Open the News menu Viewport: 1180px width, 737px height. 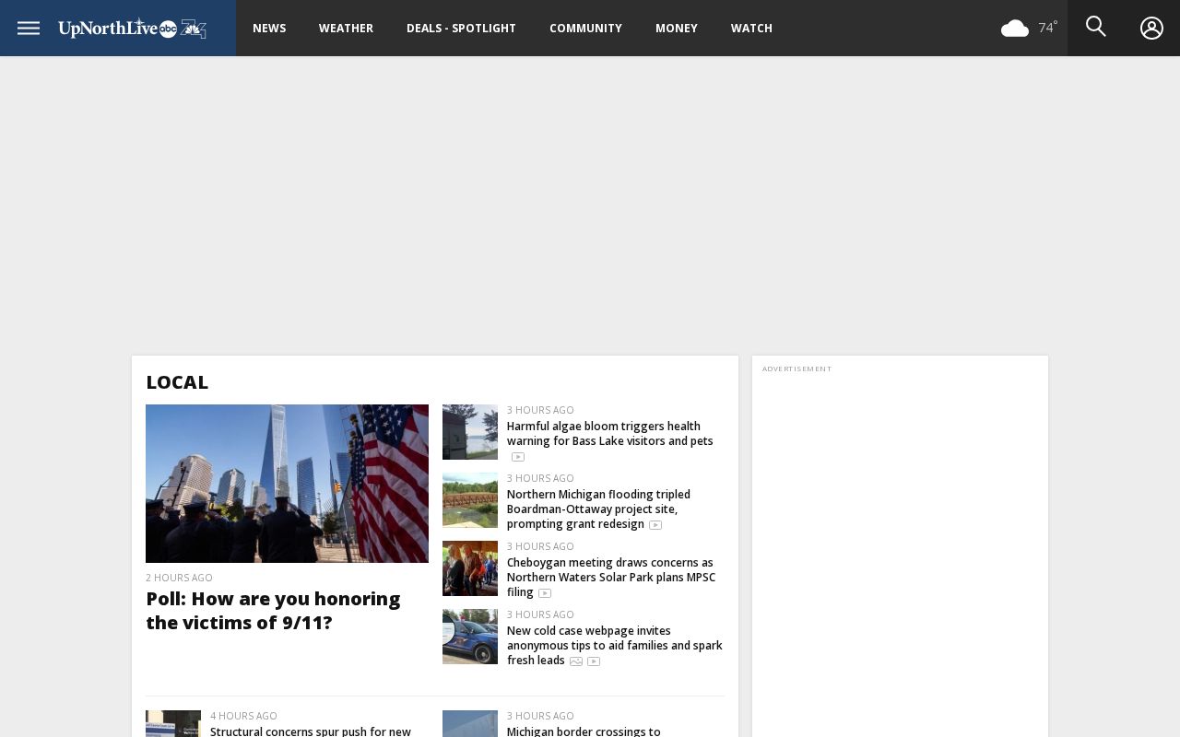(x=269, y=29)
